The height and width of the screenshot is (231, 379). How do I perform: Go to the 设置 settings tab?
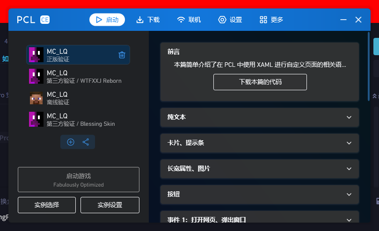click(x=230, y=20)
